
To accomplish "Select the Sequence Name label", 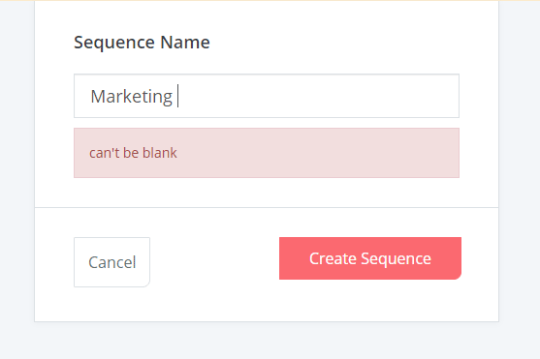I will [x=142, y=43].
